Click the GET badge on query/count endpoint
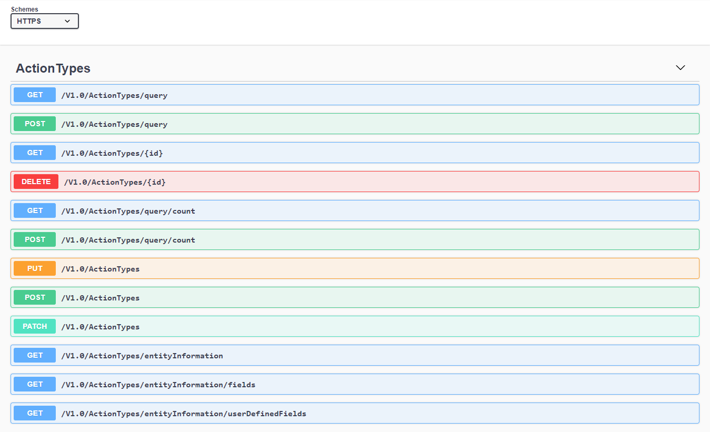Screen dimensions: 710x432 [x=34, y=210]
